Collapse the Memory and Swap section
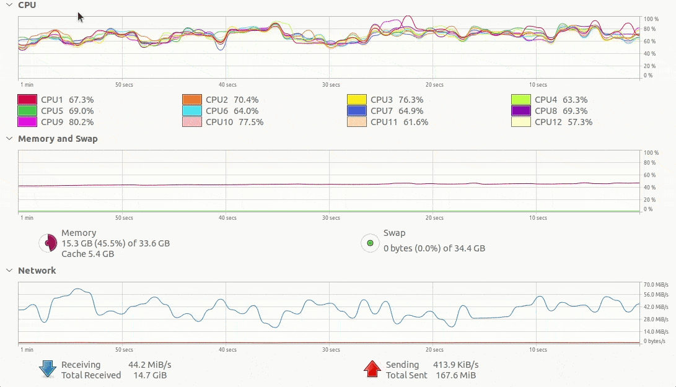Image resolution: width=676 pixels, height=387 pixels. pos(9,139)
